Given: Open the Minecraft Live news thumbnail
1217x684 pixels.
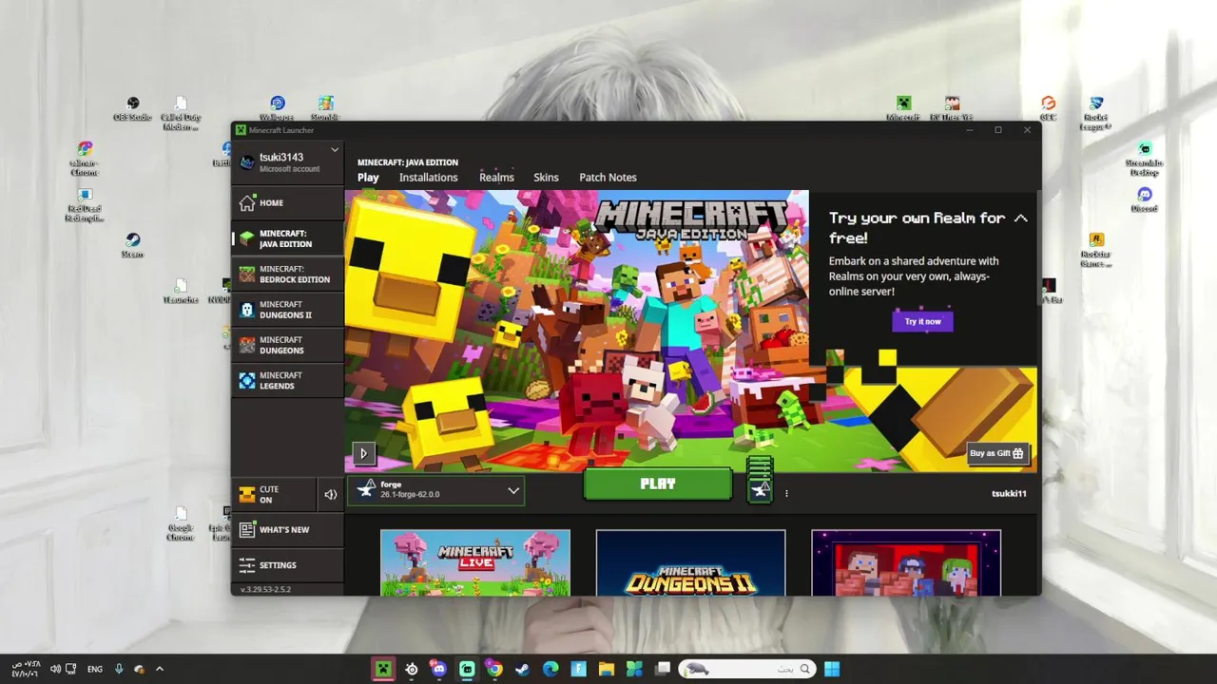Looking at the screenshot, I should pos(475,563).
